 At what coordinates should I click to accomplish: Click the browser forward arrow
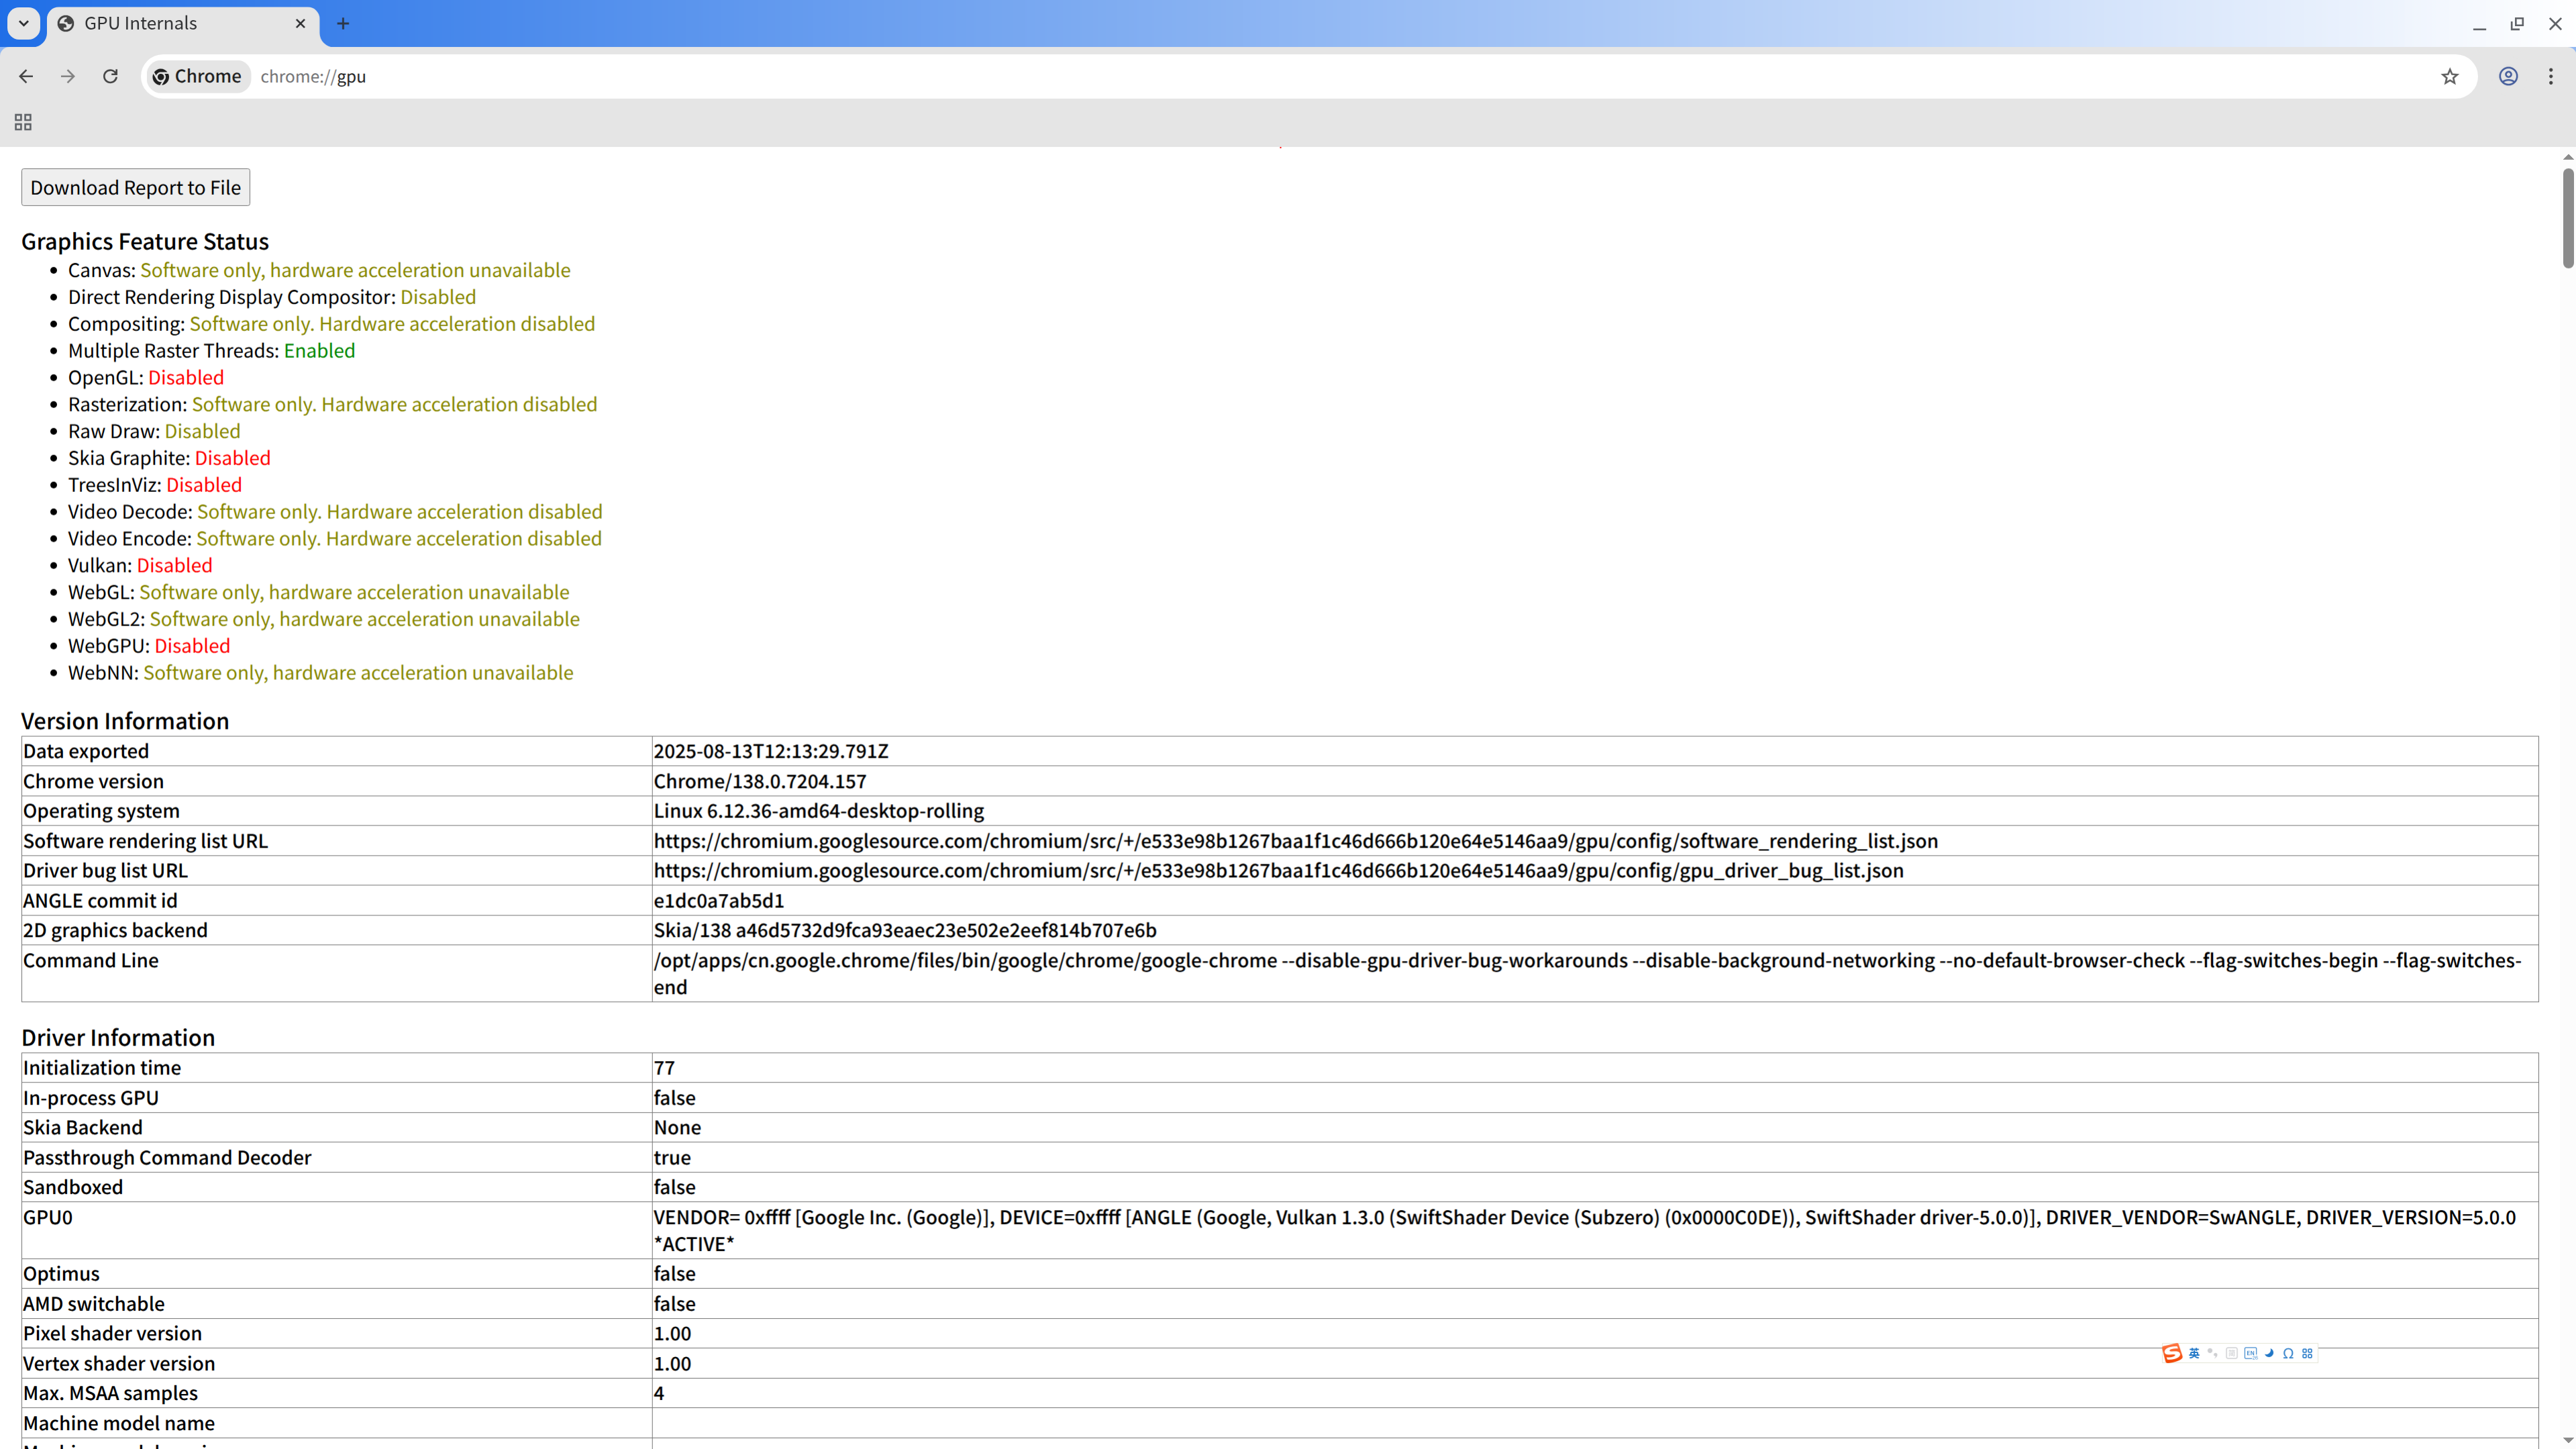(x=68, y=76)
